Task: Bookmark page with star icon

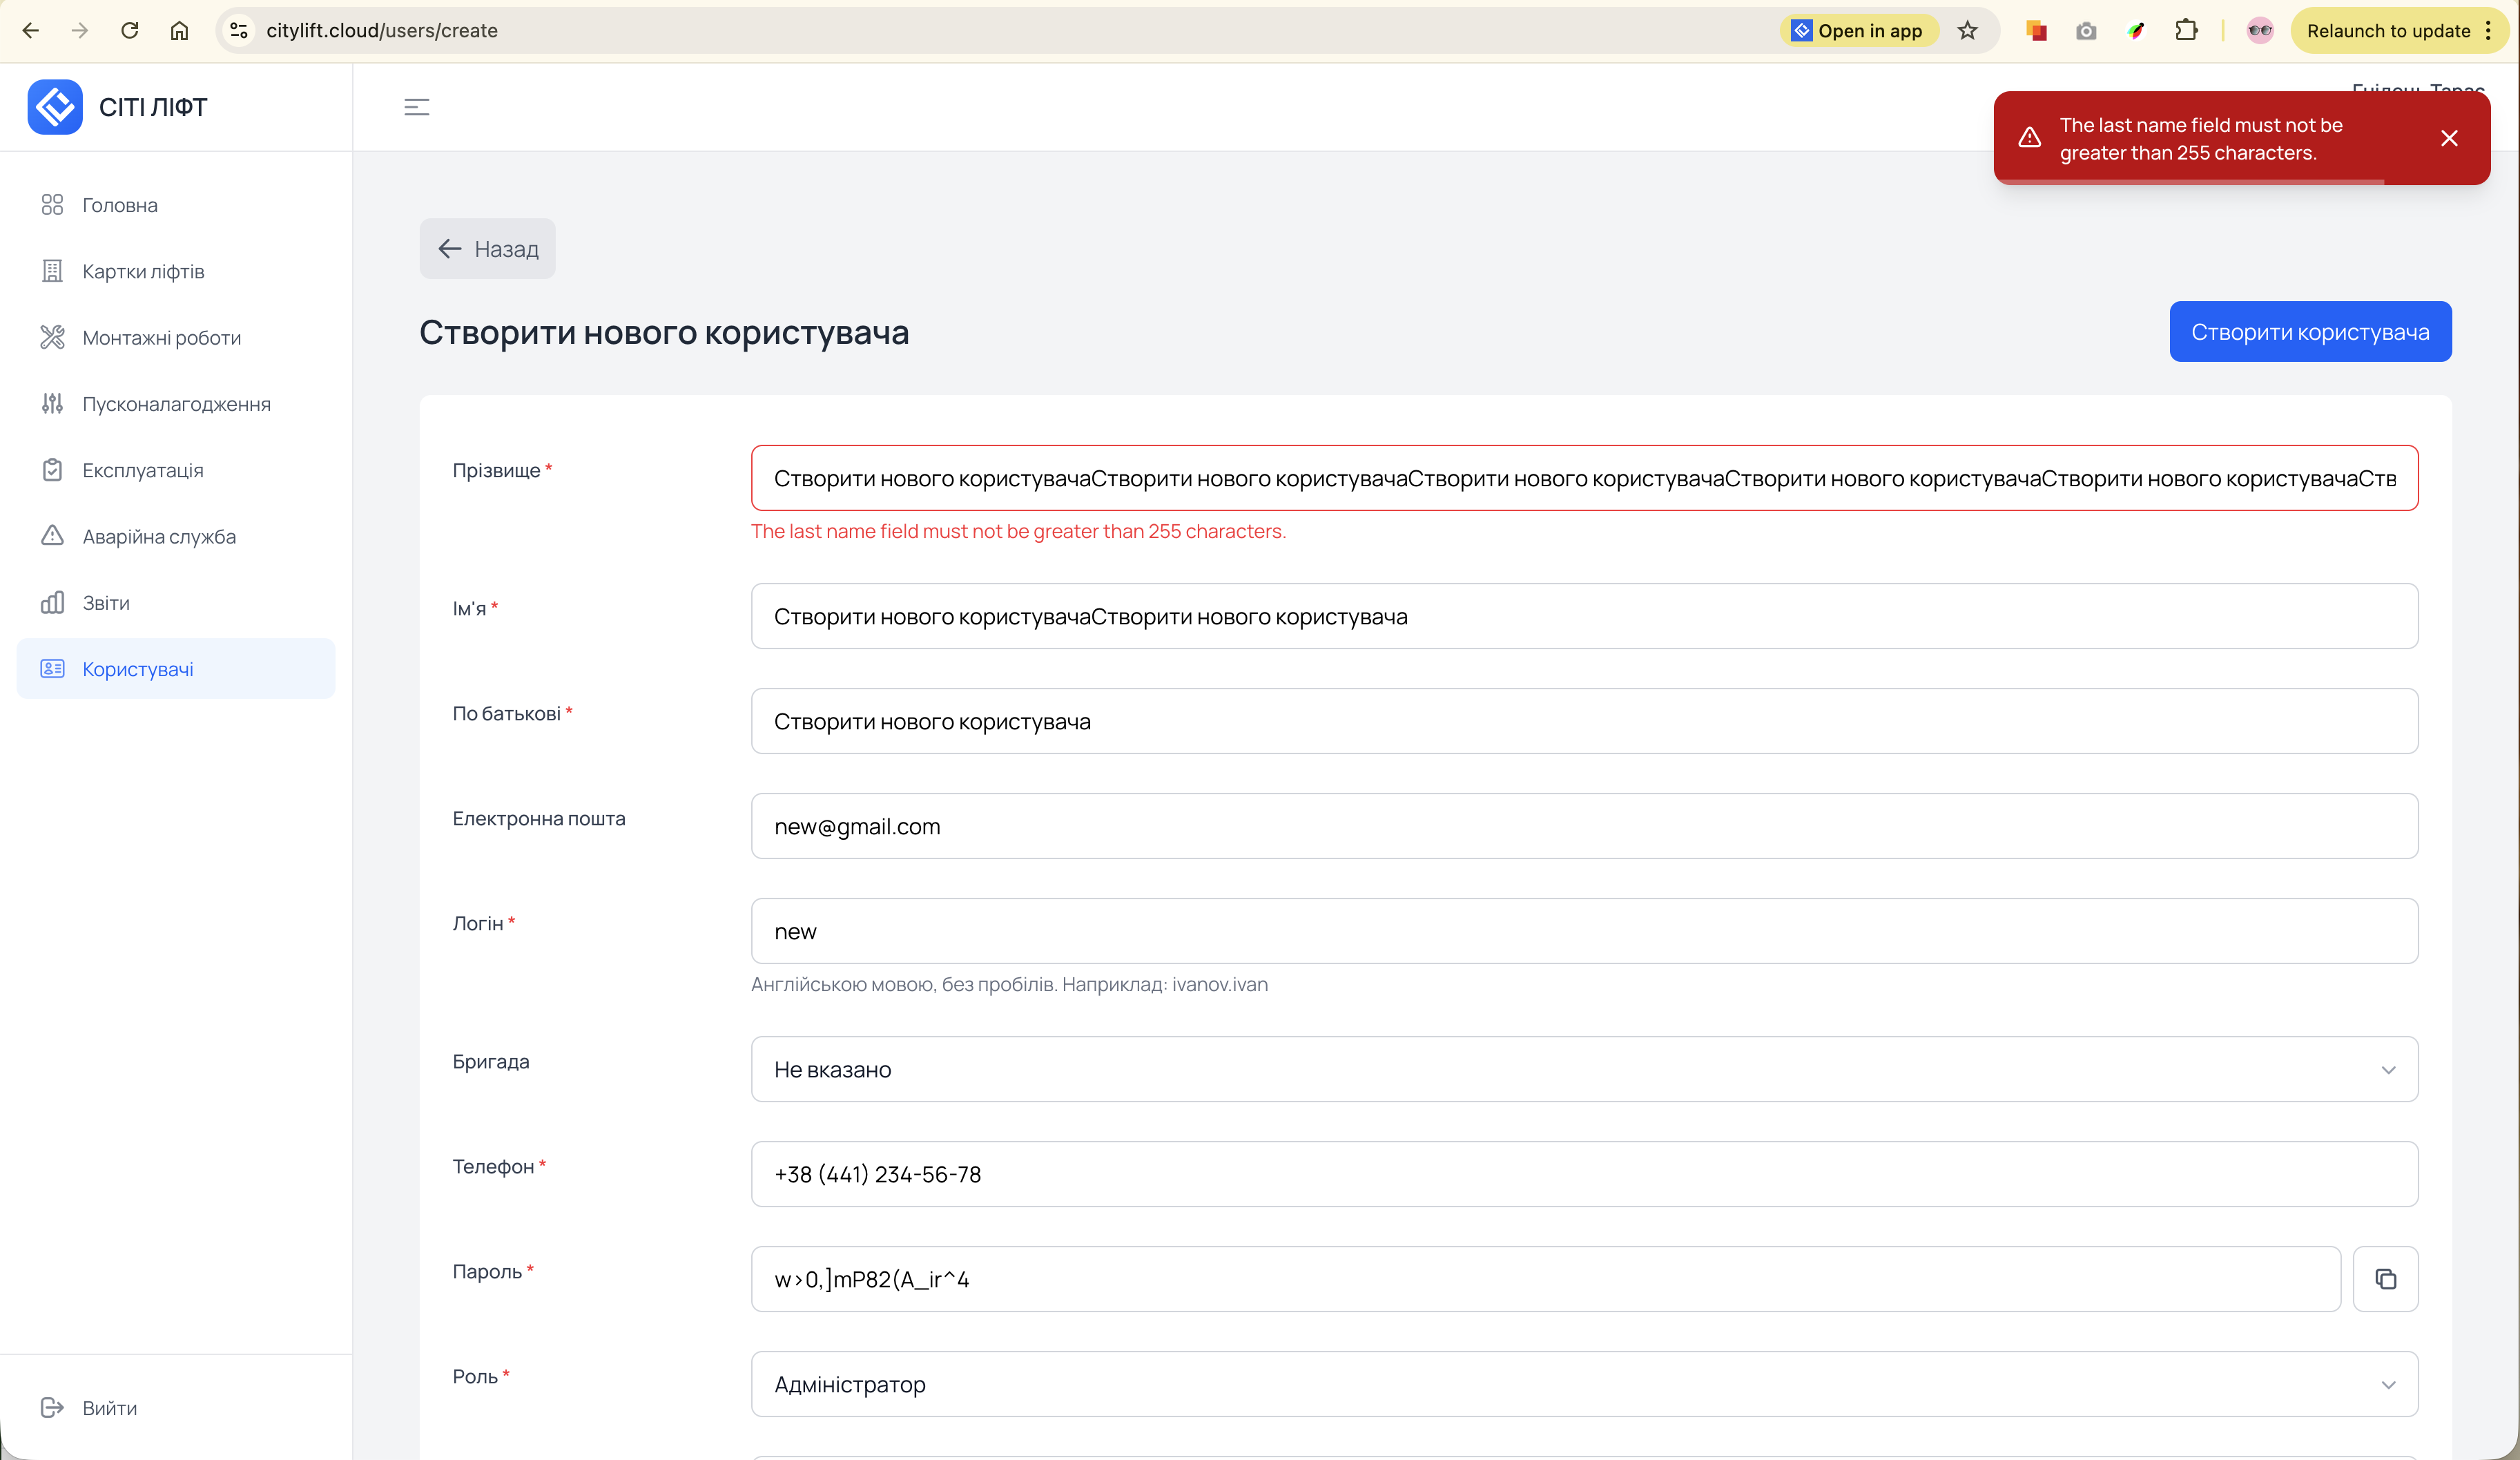Action: pos(1967,31)
